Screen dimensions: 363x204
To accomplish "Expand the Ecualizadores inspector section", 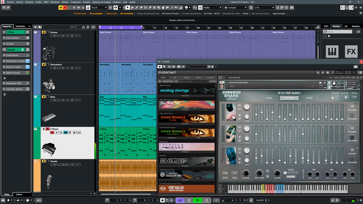I will tap(16, 55).
